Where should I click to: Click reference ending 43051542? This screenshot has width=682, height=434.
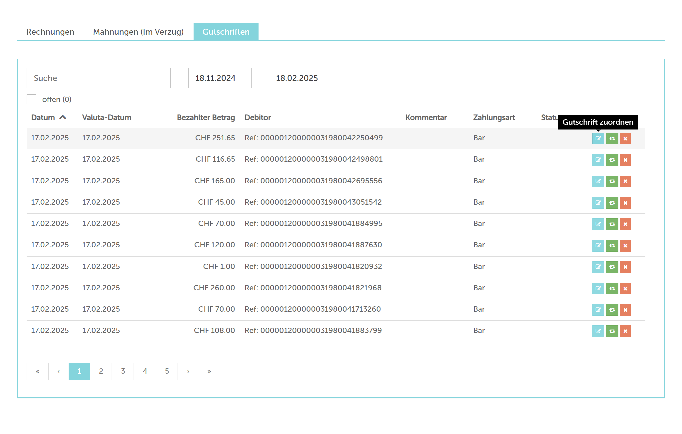point(313,202)
